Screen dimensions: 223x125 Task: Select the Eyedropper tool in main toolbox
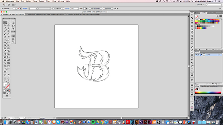click(5, 51)
